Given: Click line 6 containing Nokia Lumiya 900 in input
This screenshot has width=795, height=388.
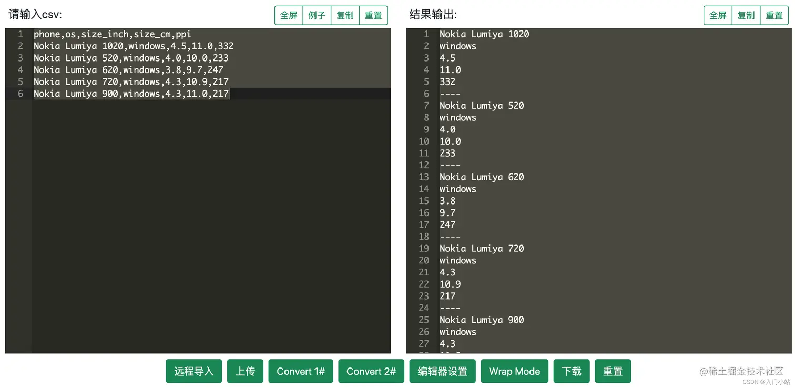Looking at the screenshot, I should pos(131,94).
